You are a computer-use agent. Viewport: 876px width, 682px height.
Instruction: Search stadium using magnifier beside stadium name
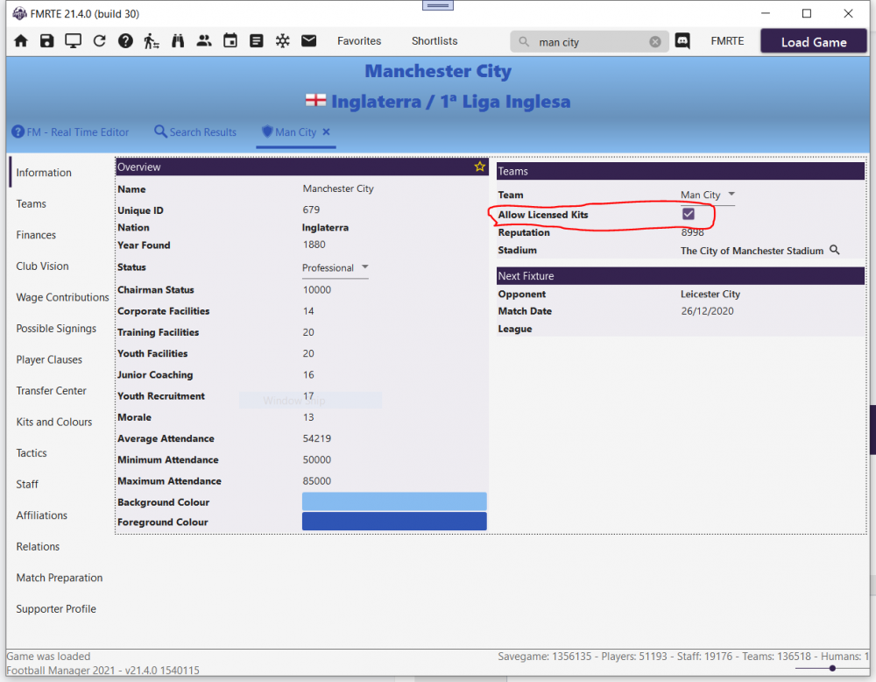tap(835, 250)
